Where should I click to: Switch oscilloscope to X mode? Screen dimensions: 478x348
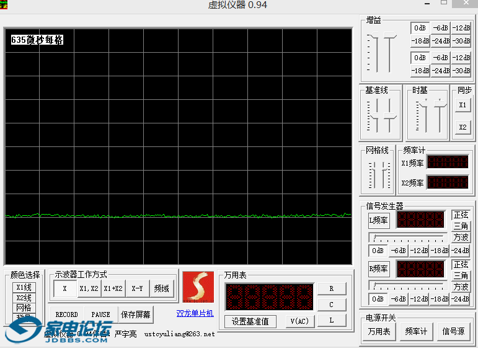pos(64,288)
